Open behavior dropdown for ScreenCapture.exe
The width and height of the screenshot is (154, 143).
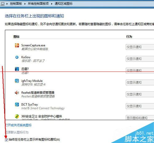point(140,47)
